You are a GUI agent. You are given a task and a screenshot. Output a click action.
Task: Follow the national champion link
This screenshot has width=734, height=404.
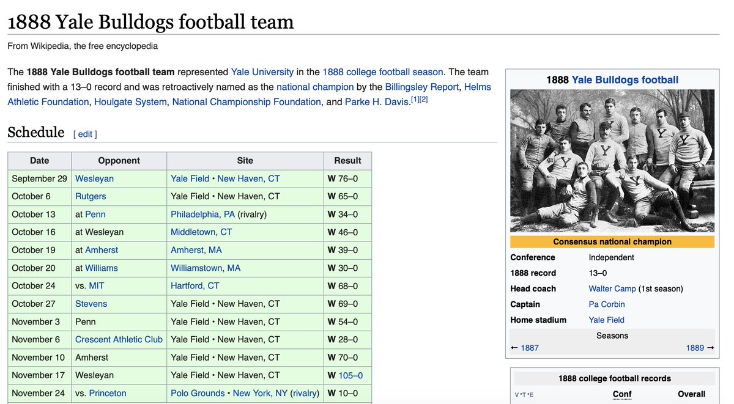coord(315,87)
